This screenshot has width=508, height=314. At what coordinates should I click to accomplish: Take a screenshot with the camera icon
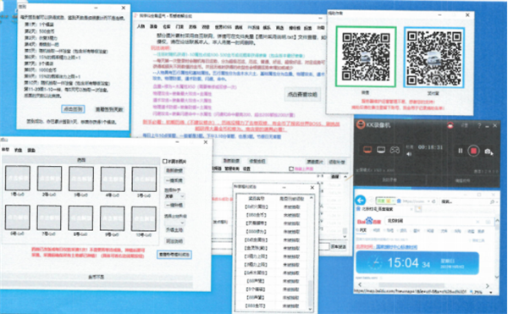[489, 151]
